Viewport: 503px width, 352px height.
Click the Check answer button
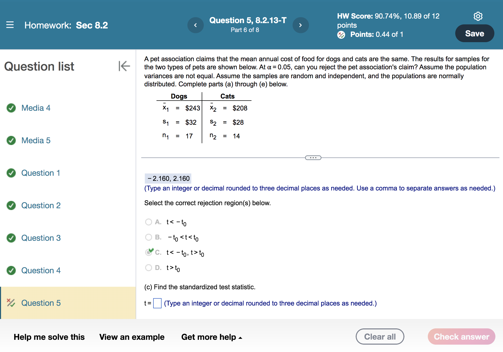coord(461,337)
